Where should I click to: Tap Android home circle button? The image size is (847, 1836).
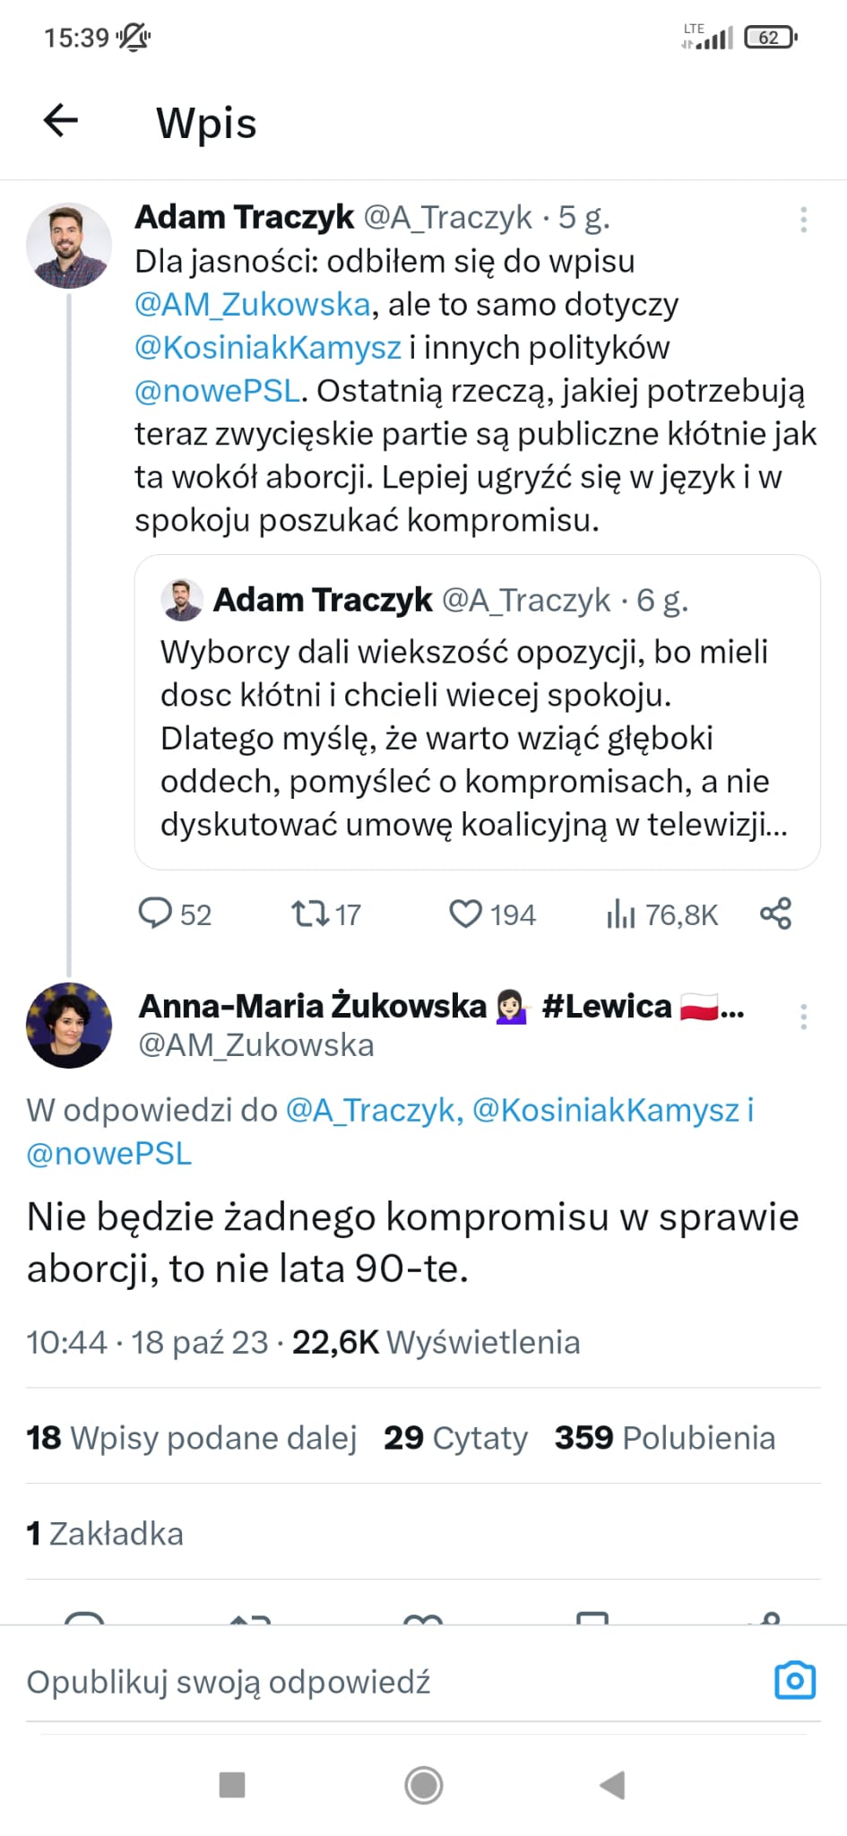tap(423, 1785)
